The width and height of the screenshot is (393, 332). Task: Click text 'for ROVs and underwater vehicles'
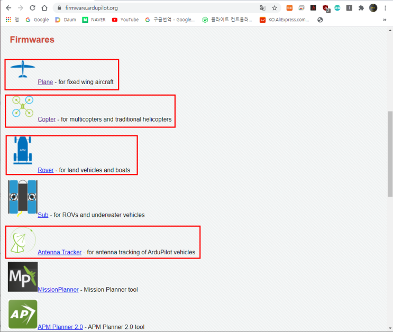click(99, 215)
